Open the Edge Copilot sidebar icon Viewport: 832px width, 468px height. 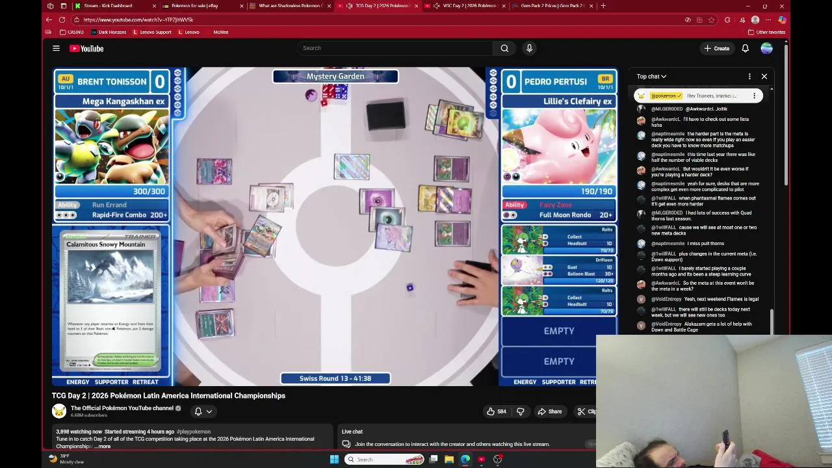(782, 19)
